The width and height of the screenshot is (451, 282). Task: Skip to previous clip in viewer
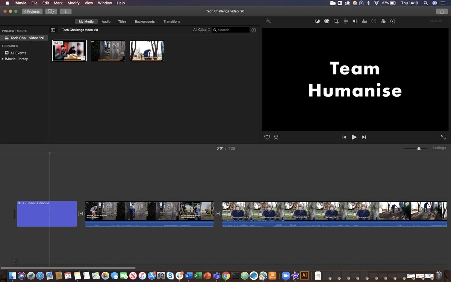[x=344, y=137]
